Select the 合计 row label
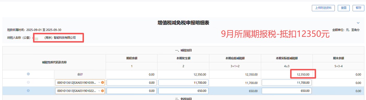 point(80,74)
